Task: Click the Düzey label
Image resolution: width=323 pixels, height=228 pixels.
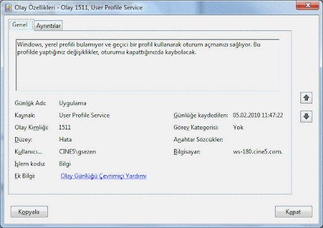Action: tap(23, 140)
